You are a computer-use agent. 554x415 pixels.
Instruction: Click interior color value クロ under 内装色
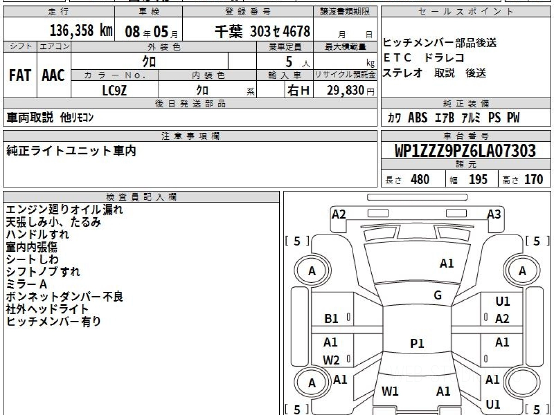point(202,89)
